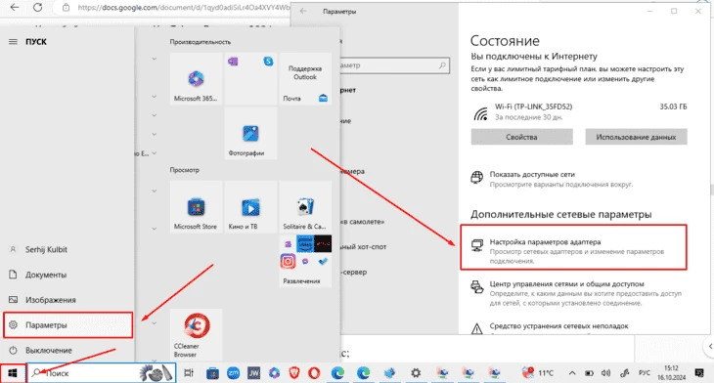Launch Opera browser from the taskbar
Viewport: 714px width, 383px height.
point(314,373)
